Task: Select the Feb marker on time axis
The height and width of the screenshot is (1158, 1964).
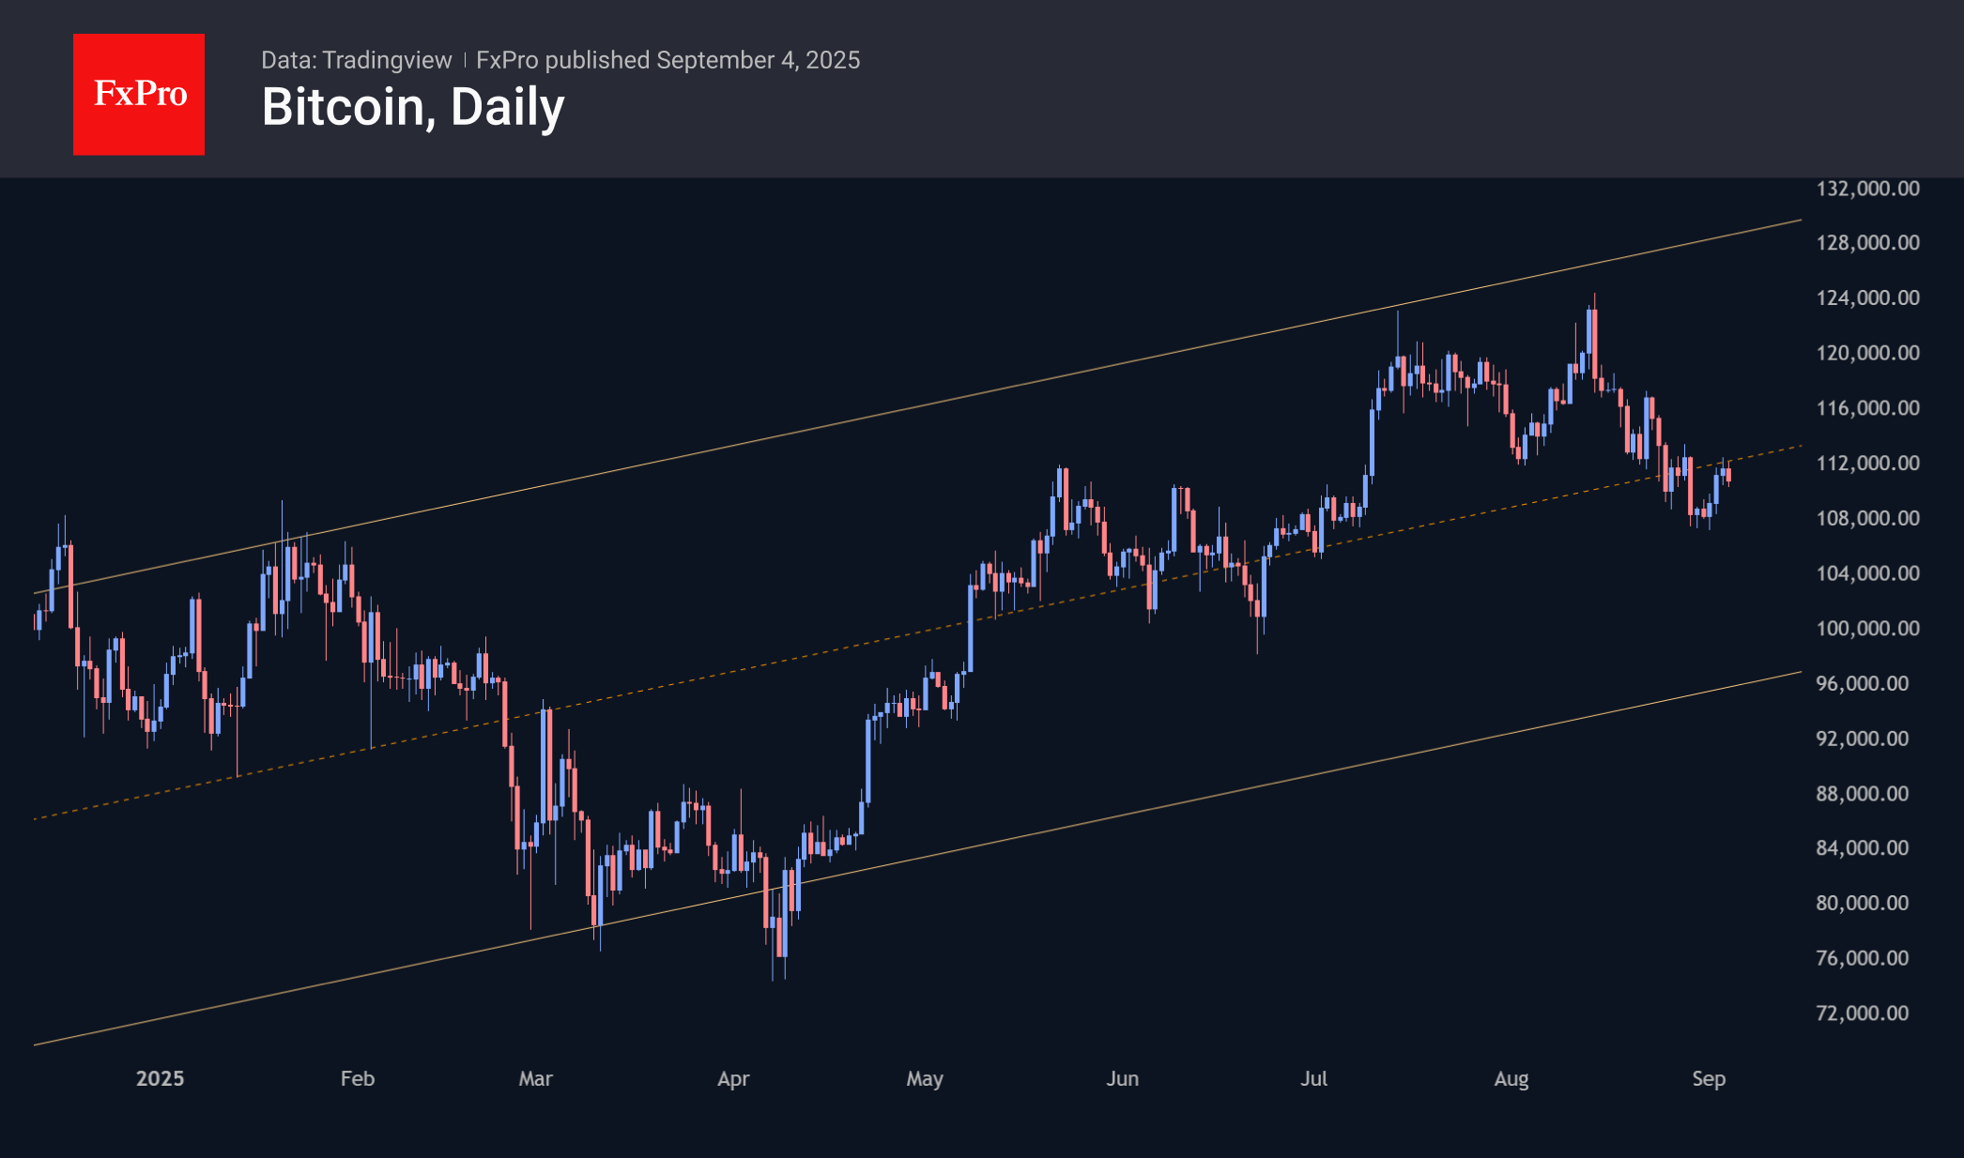Action: click(x=358, y=1079)
